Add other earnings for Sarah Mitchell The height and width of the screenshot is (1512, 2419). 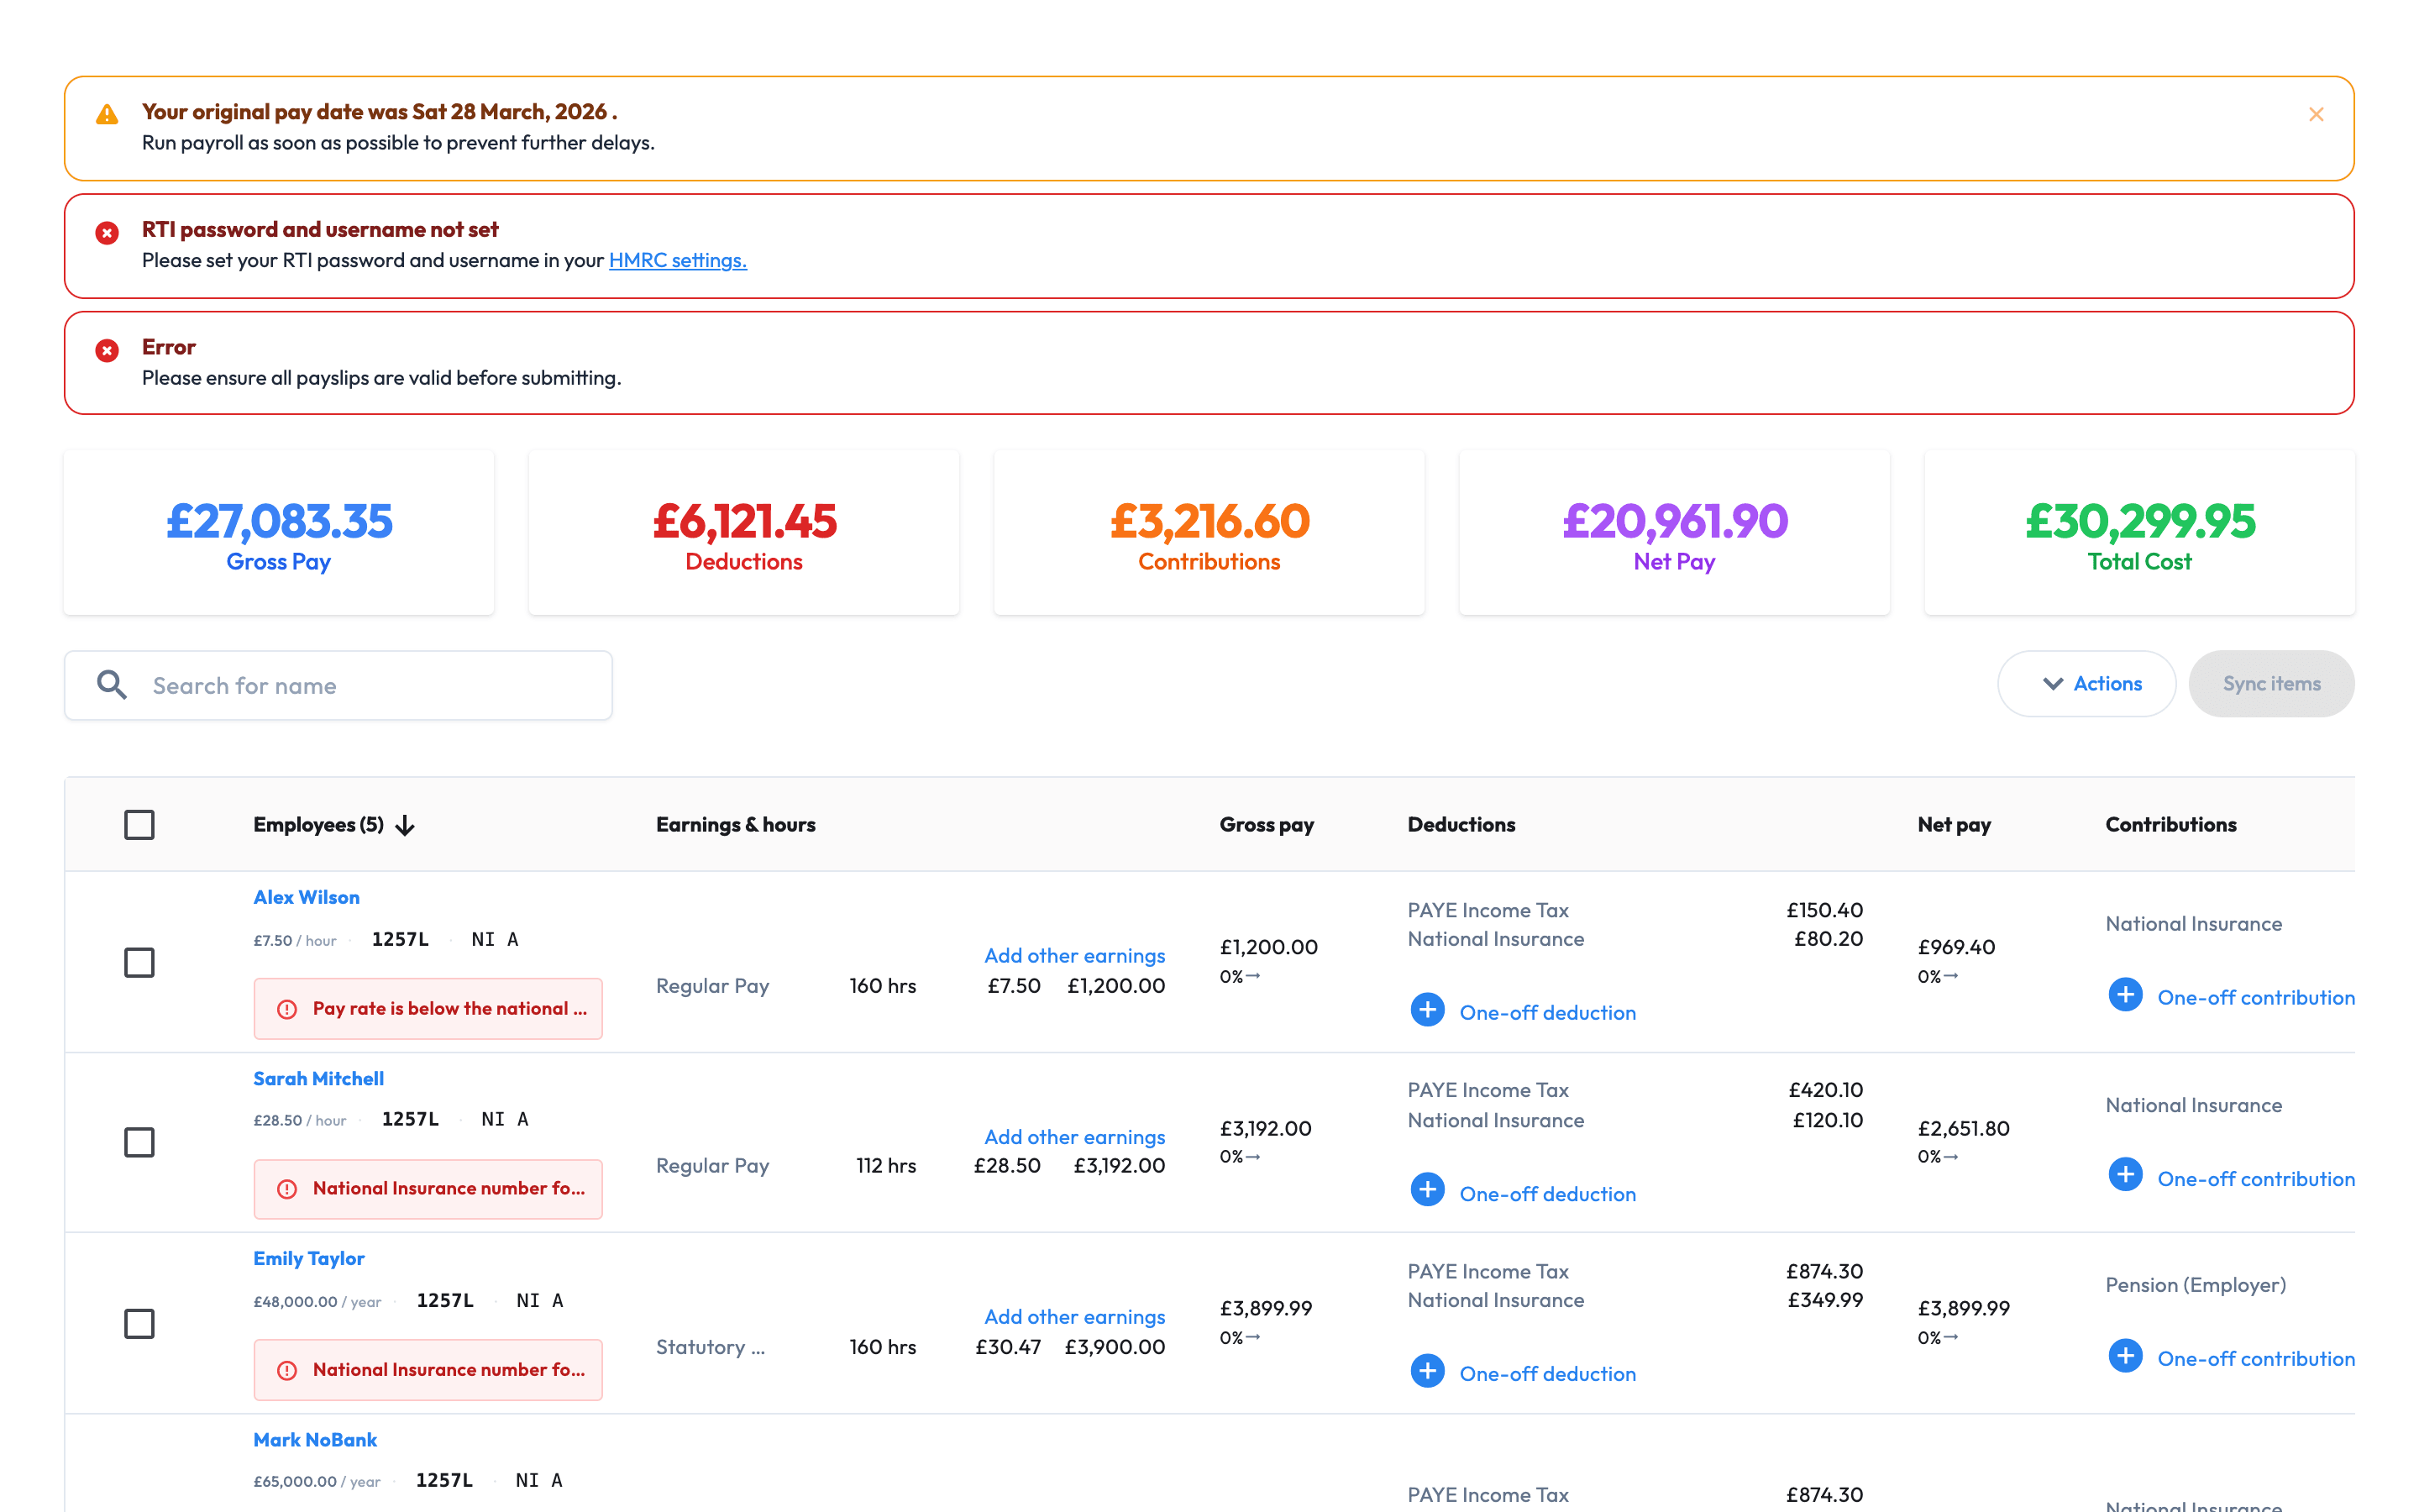[1074, 1136]
